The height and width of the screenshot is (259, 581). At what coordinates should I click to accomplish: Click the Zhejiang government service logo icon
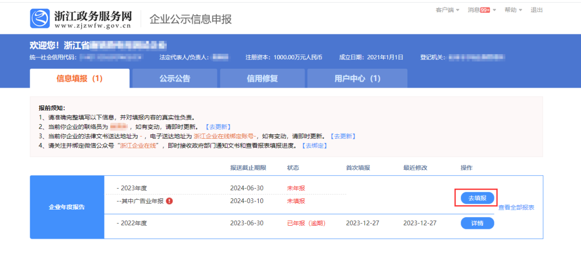click(40, 18)
